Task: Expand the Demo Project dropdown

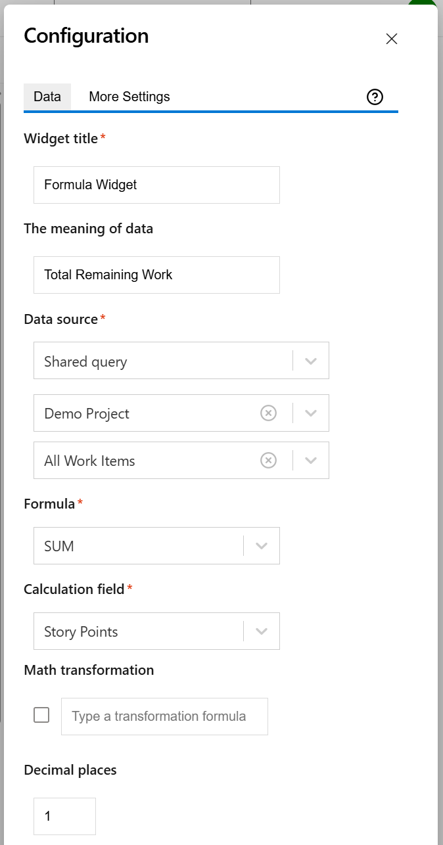Action: click(310, 413)
